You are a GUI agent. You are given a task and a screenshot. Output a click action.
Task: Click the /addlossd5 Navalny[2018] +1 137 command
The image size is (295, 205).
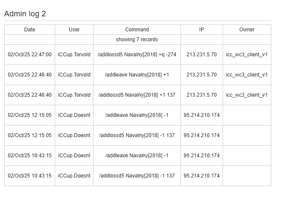[x=137, y=95]
